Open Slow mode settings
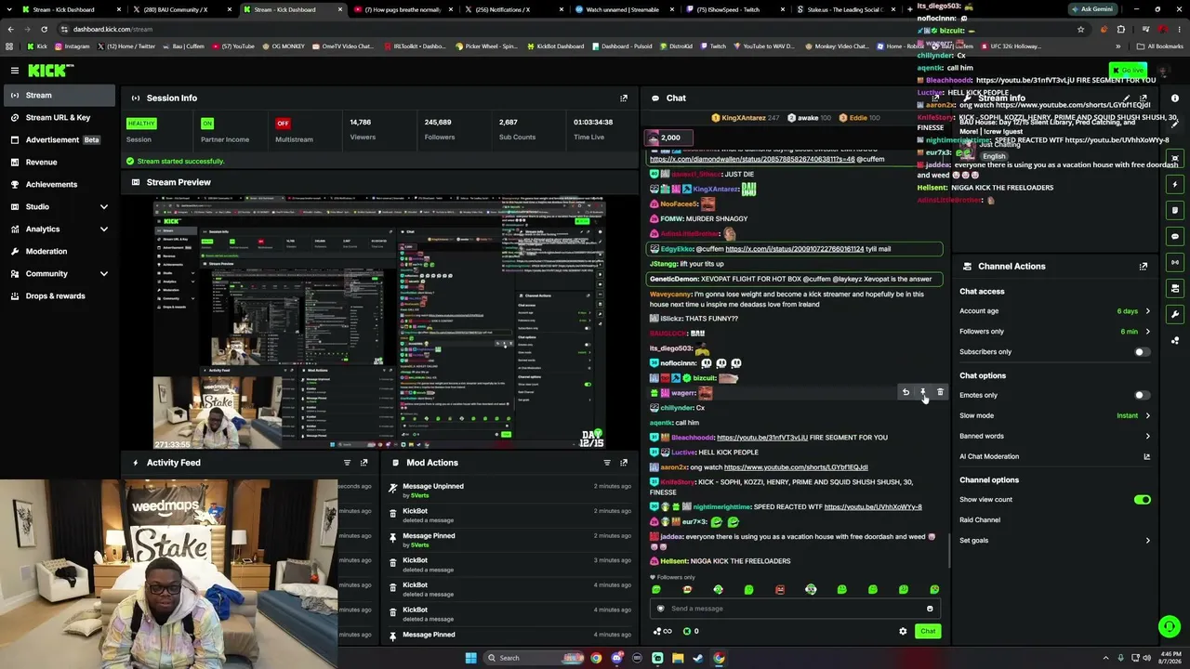The height and width of the screenshot is (669, 1190). click(1055, 415)
